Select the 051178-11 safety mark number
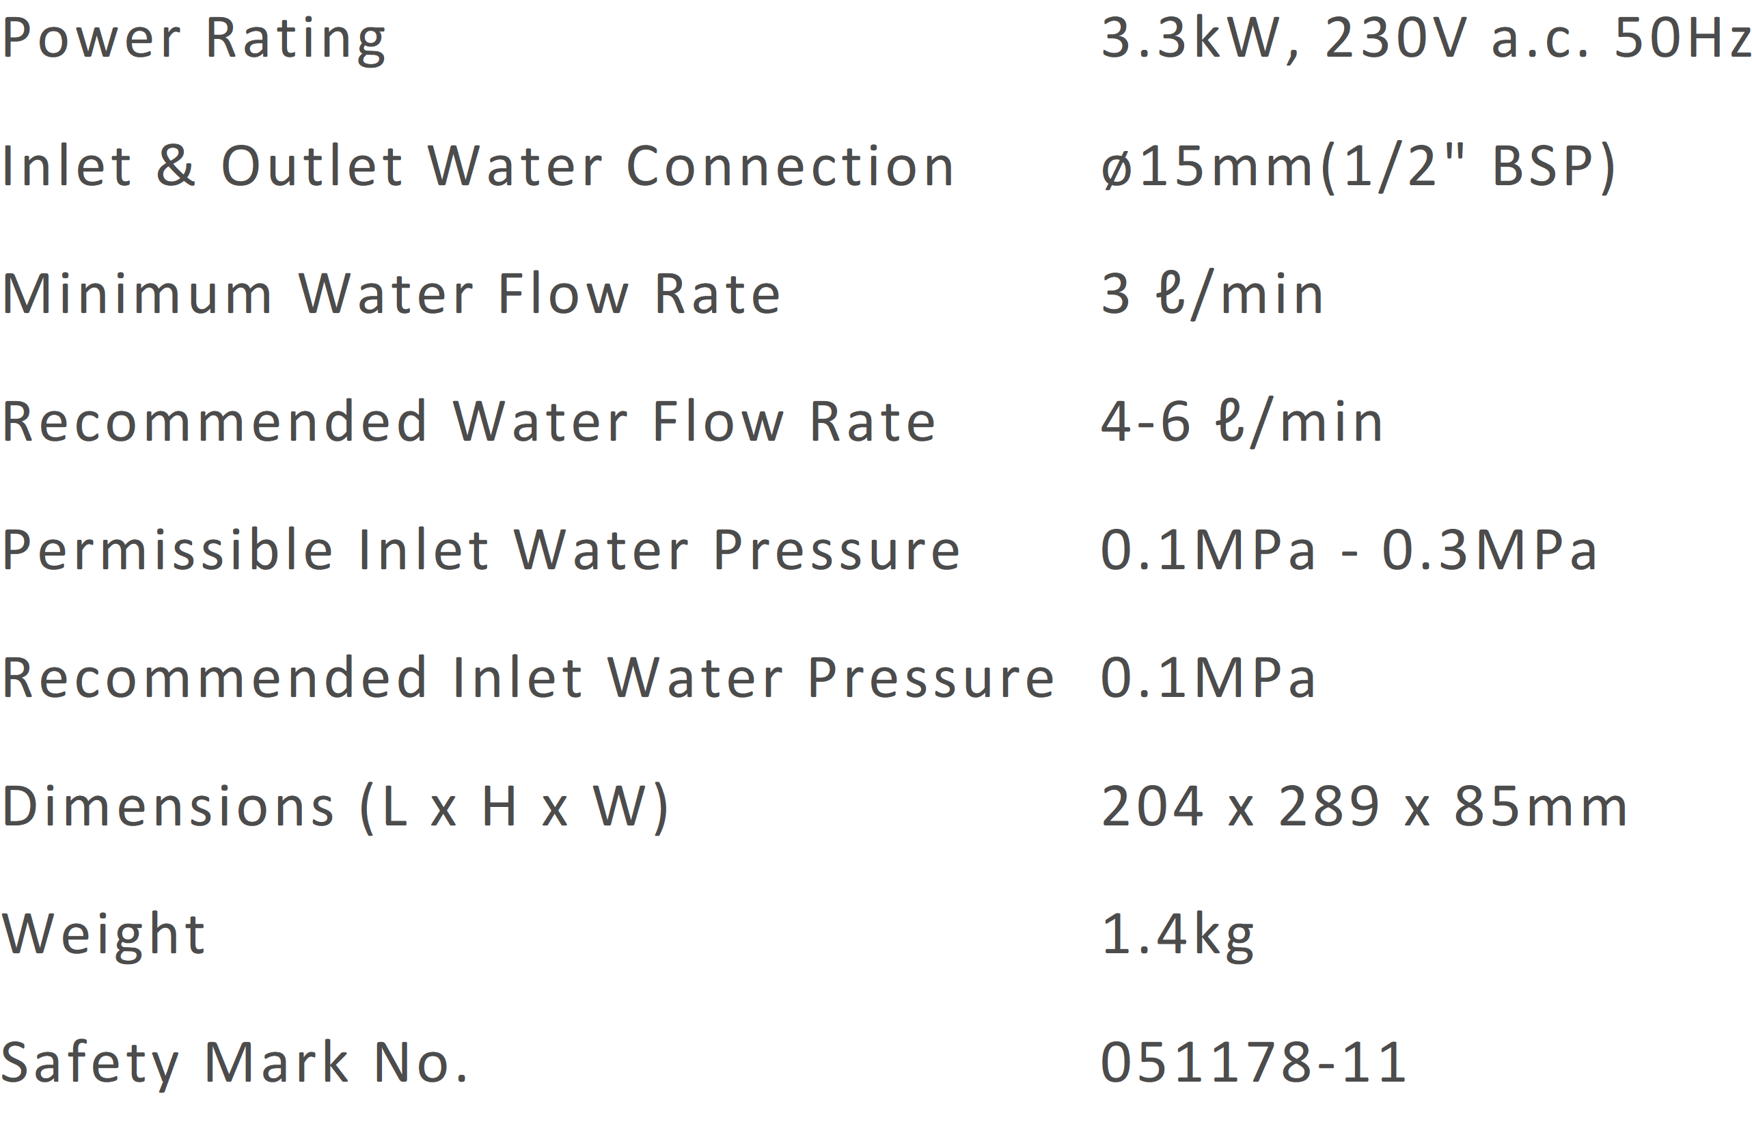Image resolution: width=1752 pixels, height=1137 pixels. [x=1254, y=1063]
